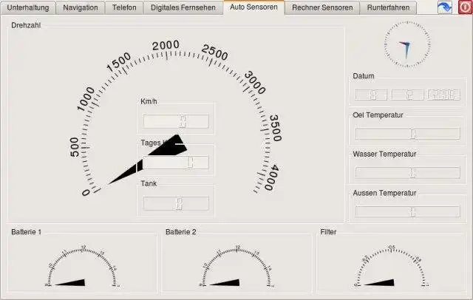Click the Wasser Temperatur field

(407, 173)
